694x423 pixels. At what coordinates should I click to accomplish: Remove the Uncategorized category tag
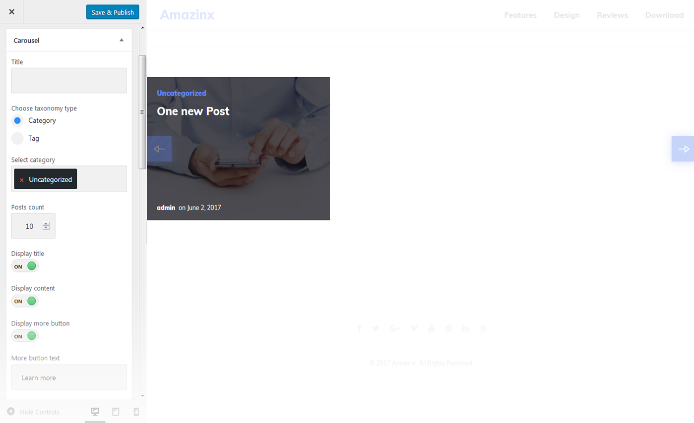21,180
